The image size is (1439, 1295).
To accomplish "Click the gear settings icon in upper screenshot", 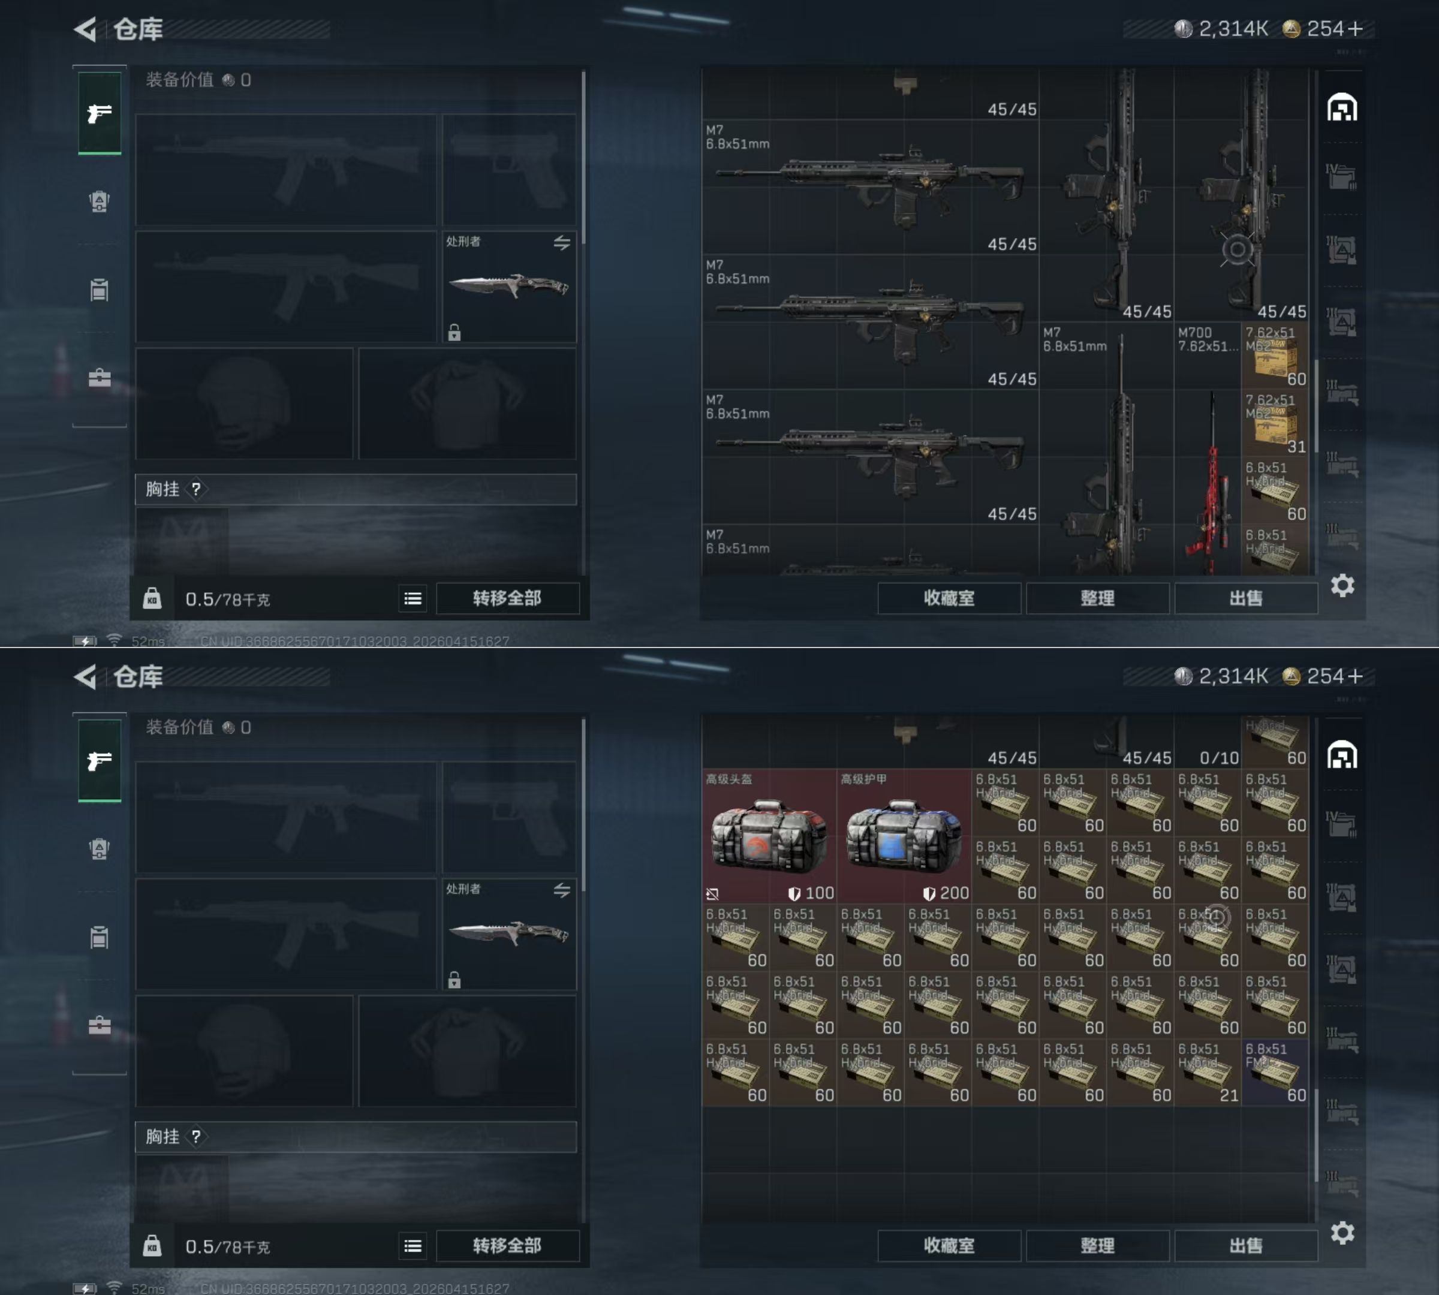I will (x=1342, y=586).
